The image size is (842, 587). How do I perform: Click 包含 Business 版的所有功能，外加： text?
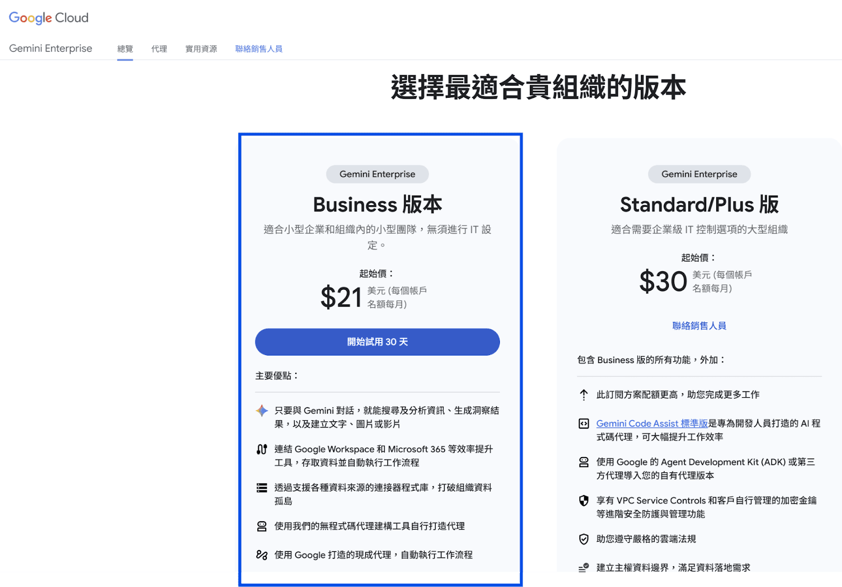[x=651, y=360]
